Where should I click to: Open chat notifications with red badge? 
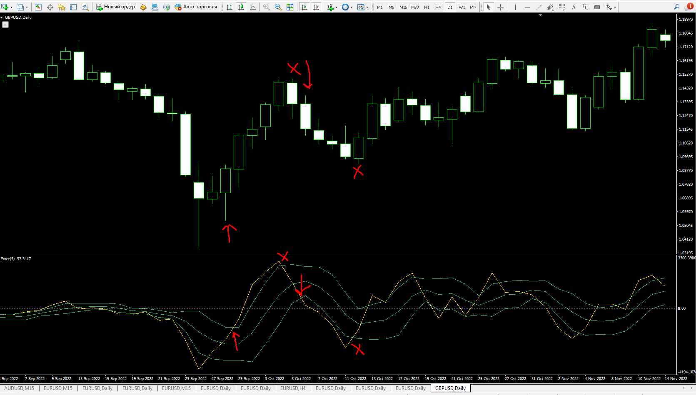pos(689,7)
